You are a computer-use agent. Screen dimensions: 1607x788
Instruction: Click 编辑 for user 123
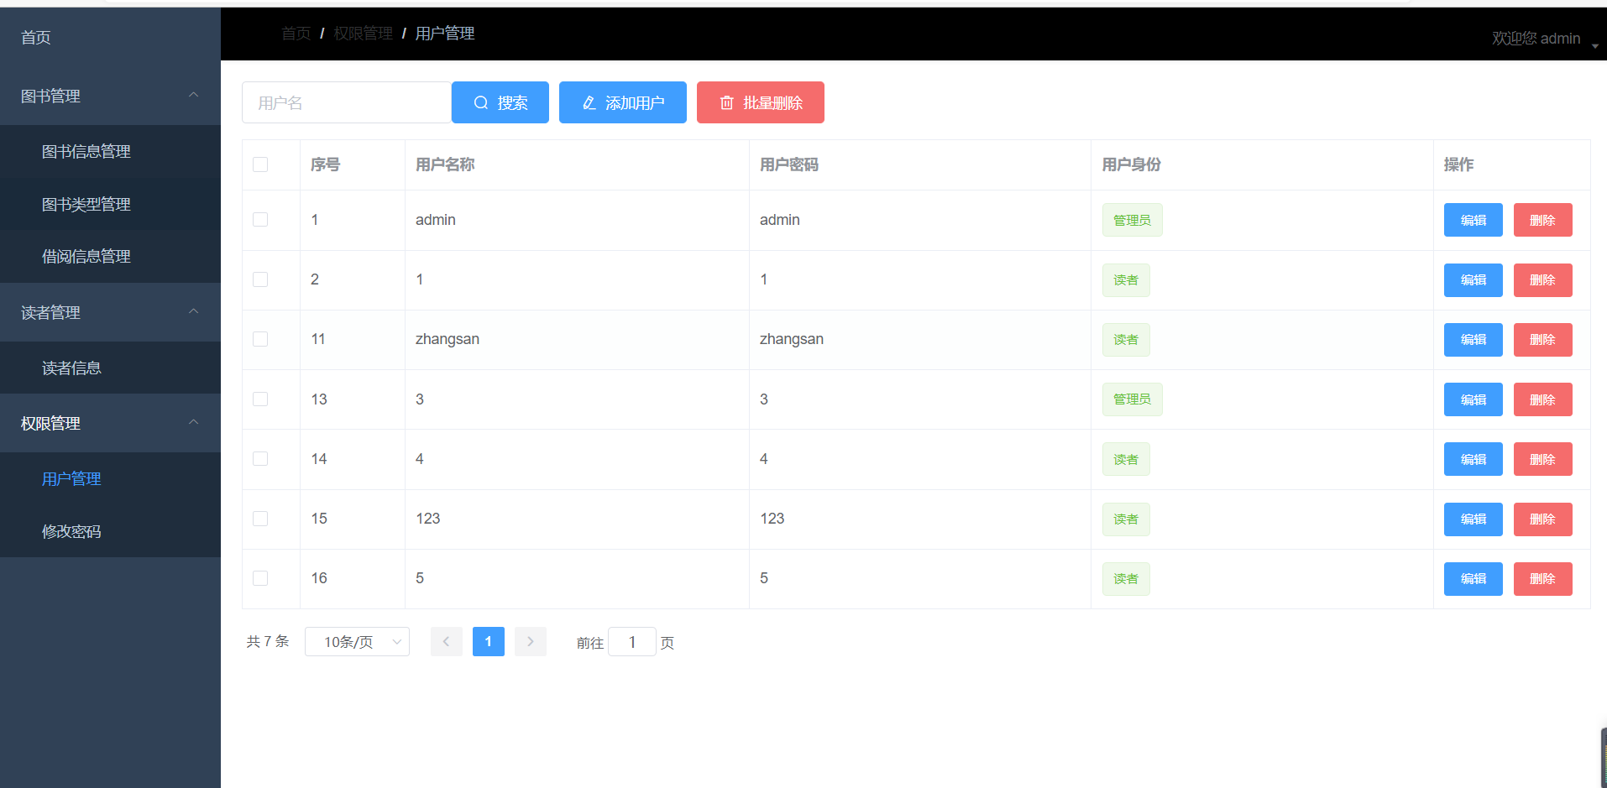pyautogui.click(x=1474, y=519)
